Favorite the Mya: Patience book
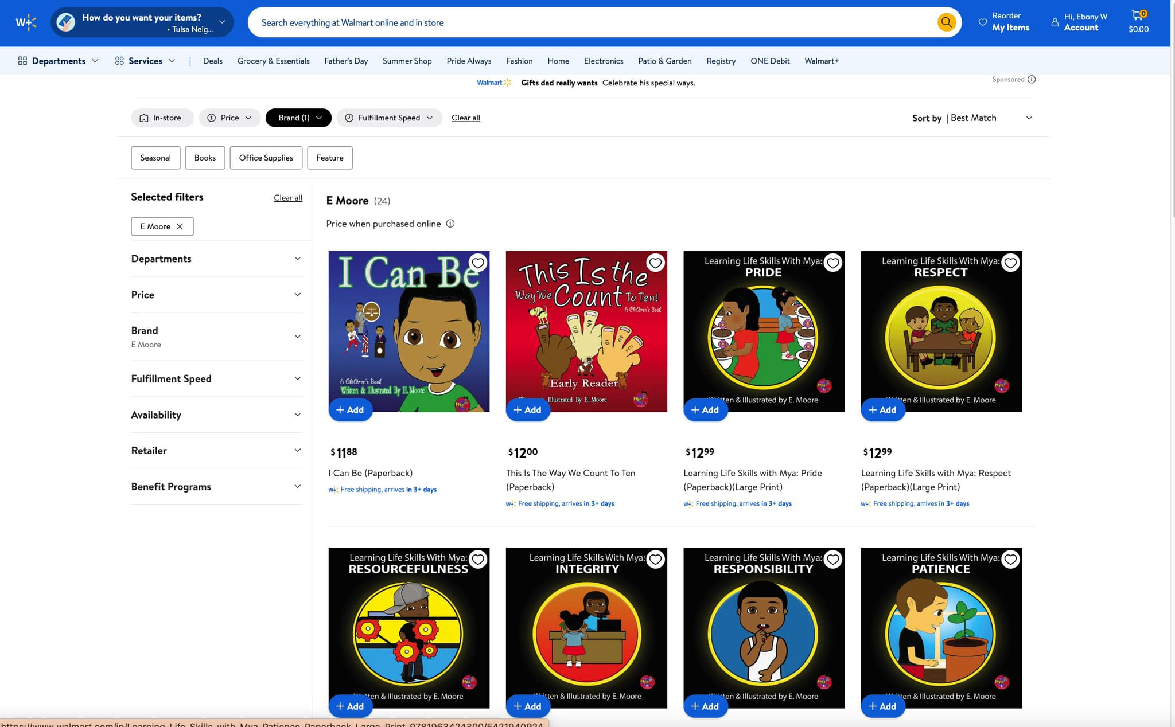The image size is (1175, 727). pos(1010,560)
